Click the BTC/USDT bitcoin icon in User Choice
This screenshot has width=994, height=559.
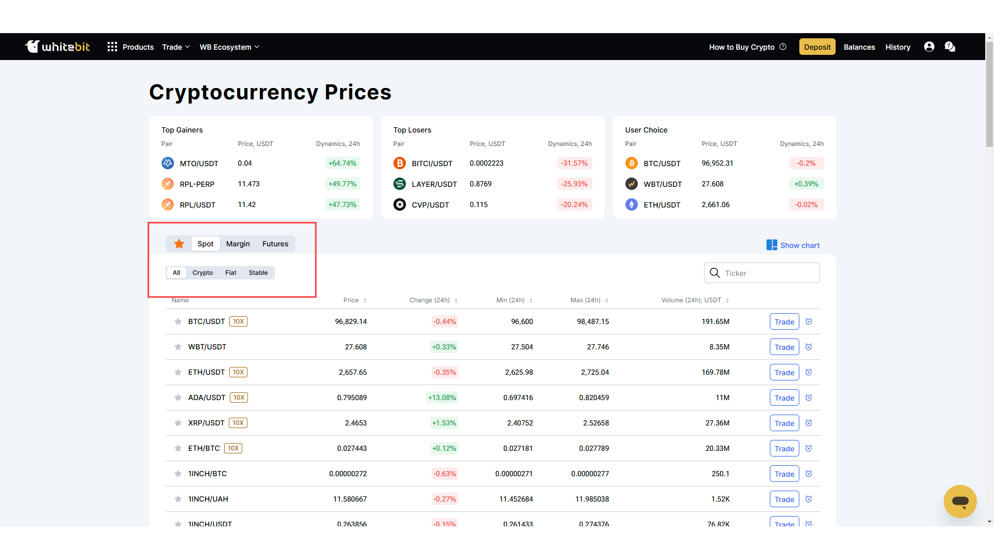632,163
